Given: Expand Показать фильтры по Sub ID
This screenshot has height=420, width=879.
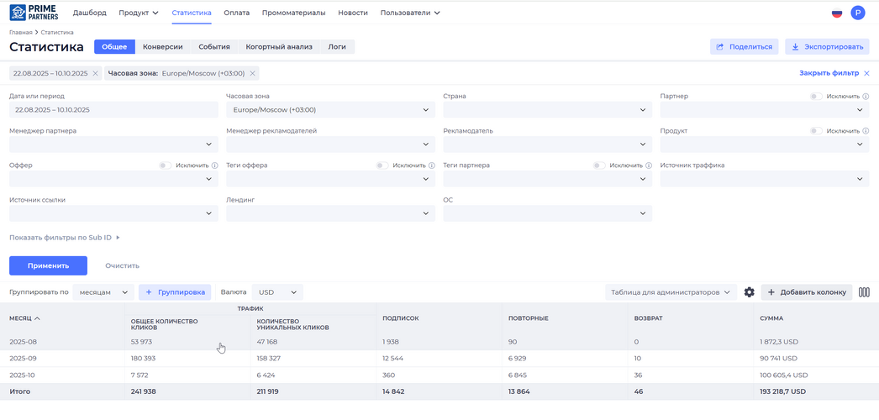Looking at the screenshot, I should click(65, 238).
